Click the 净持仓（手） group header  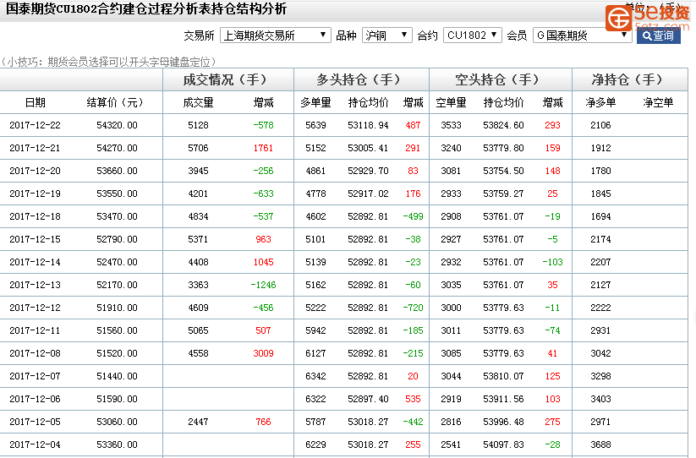coord(627,79)
